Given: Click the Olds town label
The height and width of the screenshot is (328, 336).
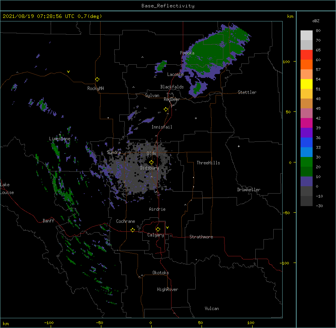Looking at the screenshot, I should [151, 153].
